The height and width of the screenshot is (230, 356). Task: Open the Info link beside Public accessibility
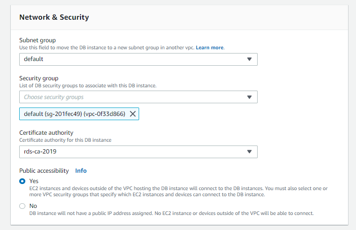click(x=81, y=171)
